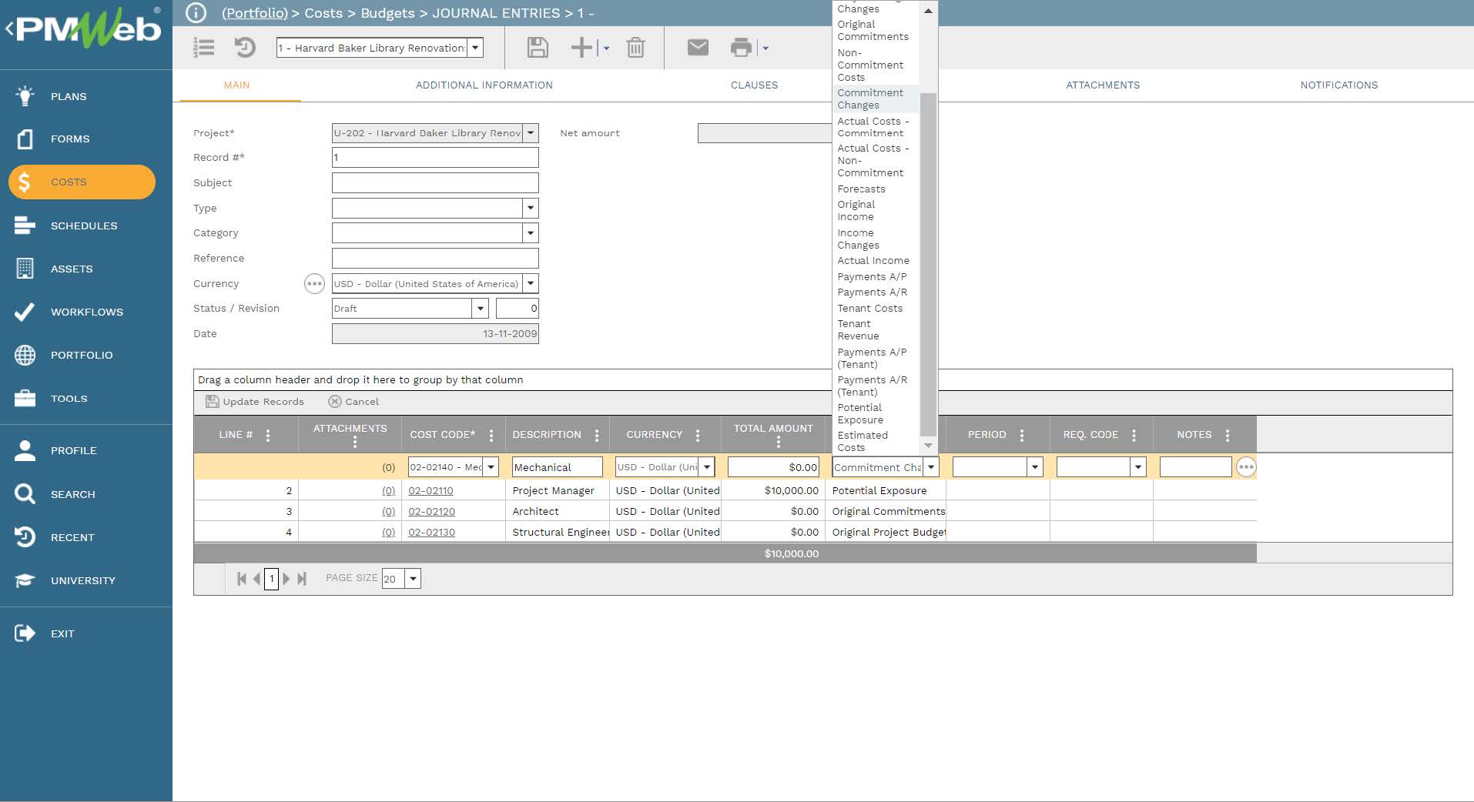Open LINE # column options menu
1474x802 pixels.
pyautogui.click(x=268, y=435)
